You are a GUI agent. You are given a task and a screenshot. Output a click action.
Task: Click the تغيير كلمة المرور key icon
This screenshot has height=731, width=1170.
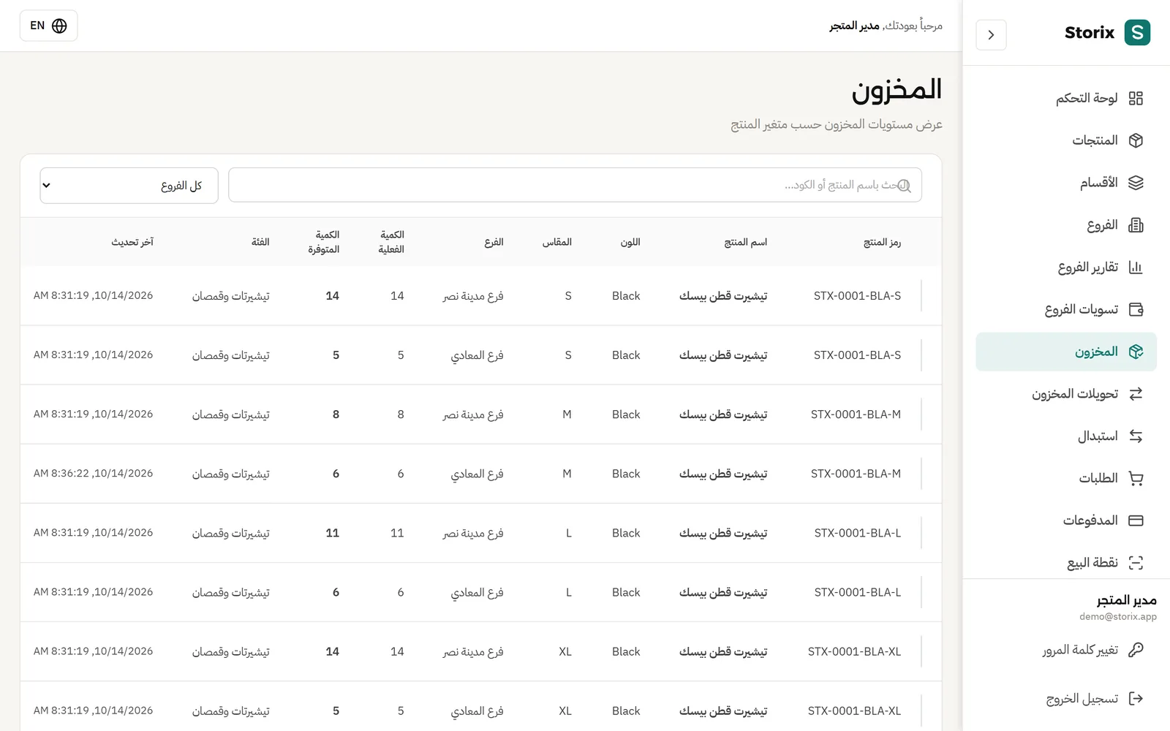pos(1136,650)
